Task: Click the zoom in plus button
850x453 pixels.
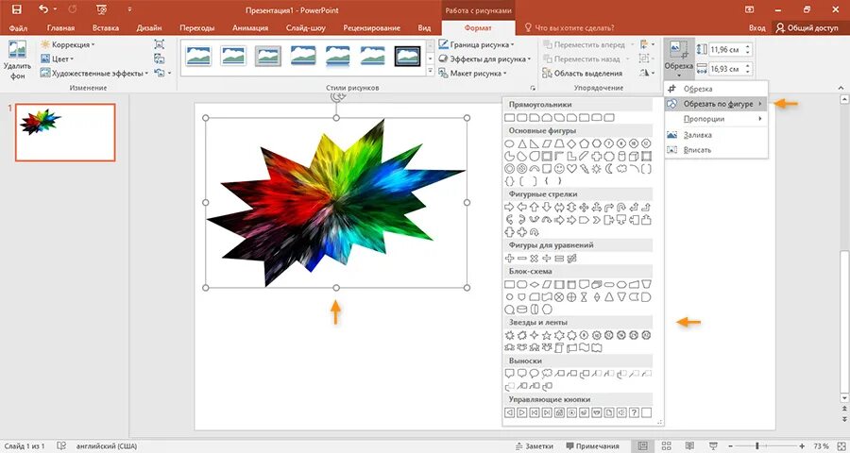Action: [x=802, y=446]
